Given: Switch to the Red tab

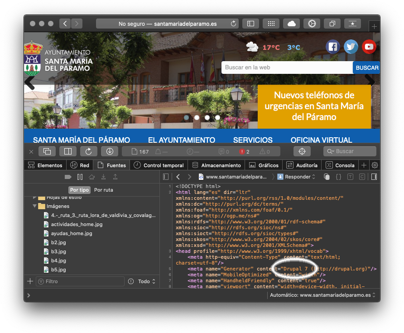Looking at the screenshot, I should 80,165.
